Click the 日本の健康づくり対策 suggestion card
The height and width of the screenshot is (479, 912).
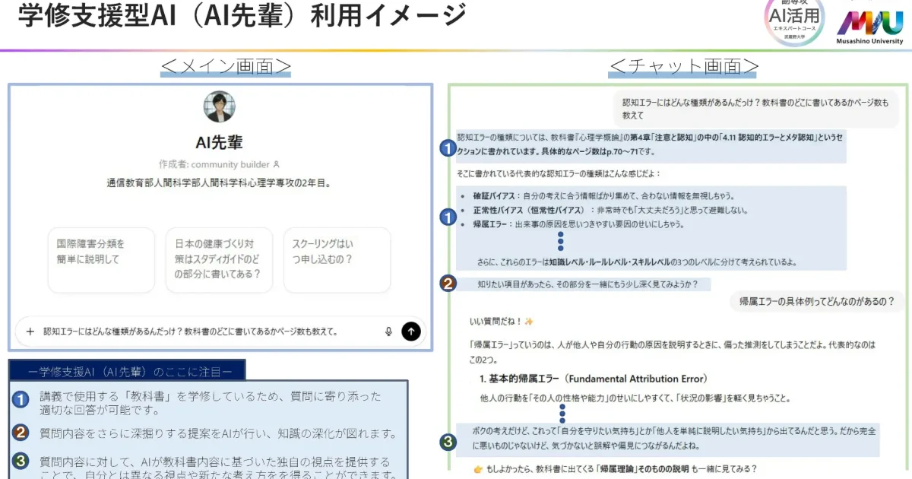pos(219,259)
